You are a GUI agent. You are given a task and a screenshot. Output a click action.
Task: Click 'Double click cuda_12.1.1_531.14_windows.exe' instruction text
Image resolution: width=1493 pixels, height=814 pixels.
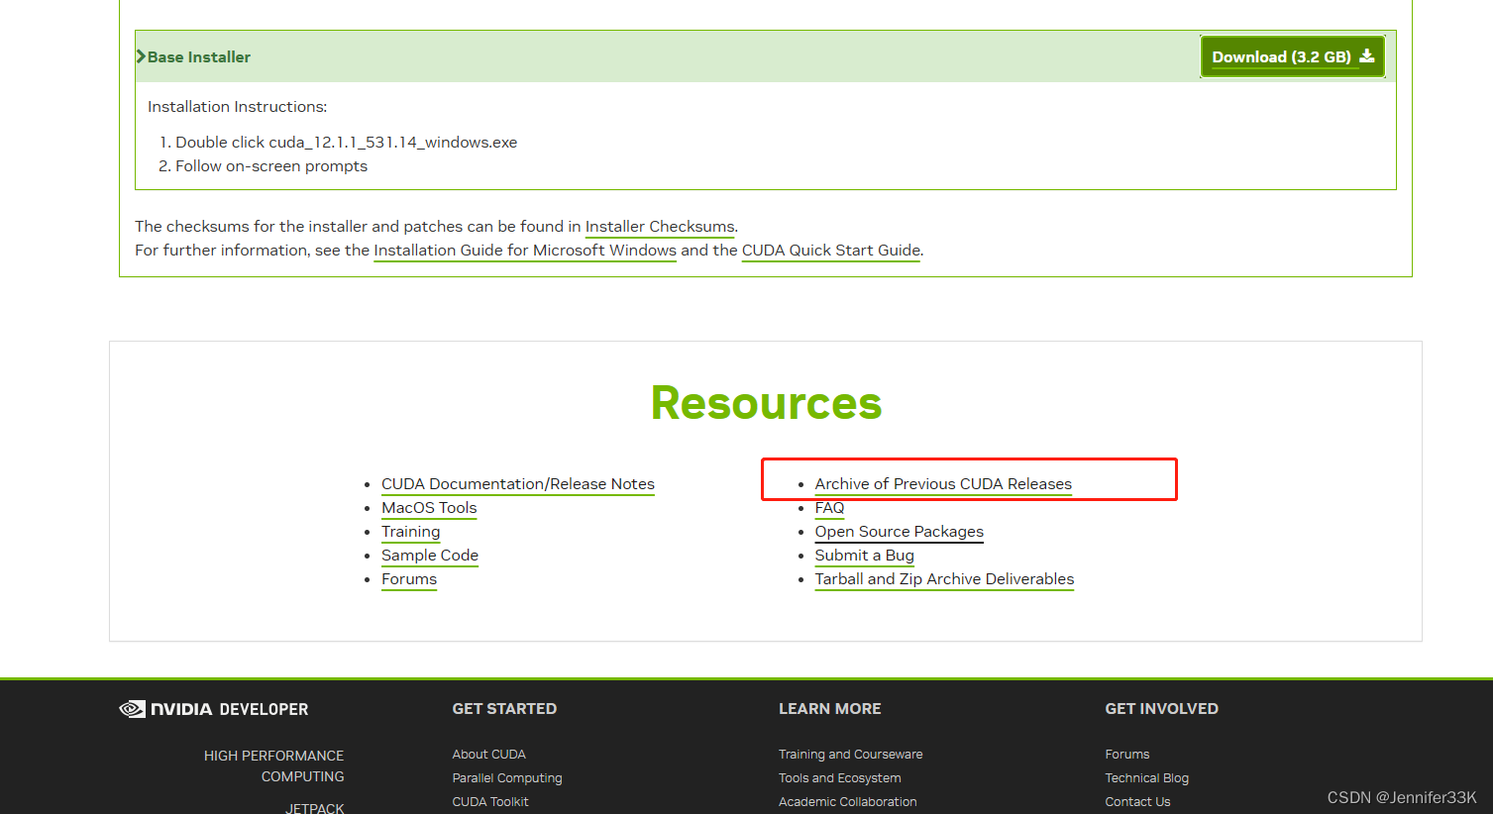click(347, 143)
